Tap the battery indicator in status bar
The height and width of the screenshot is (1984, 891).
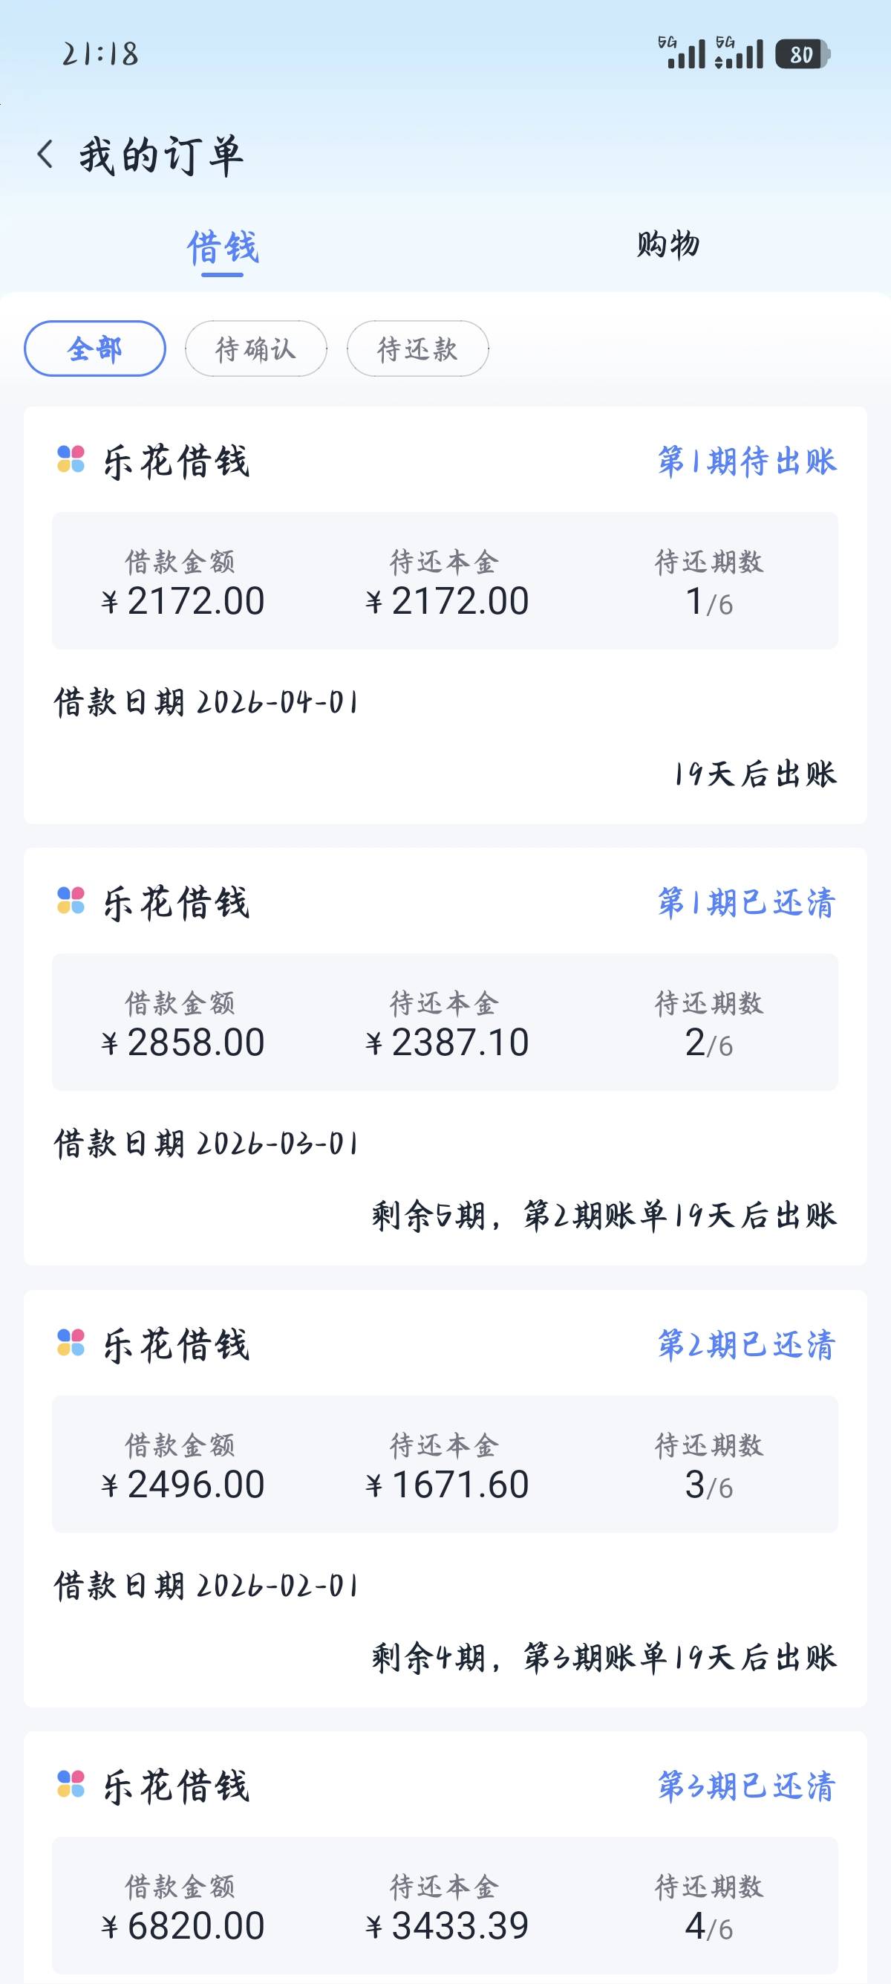tap(802, 55)
